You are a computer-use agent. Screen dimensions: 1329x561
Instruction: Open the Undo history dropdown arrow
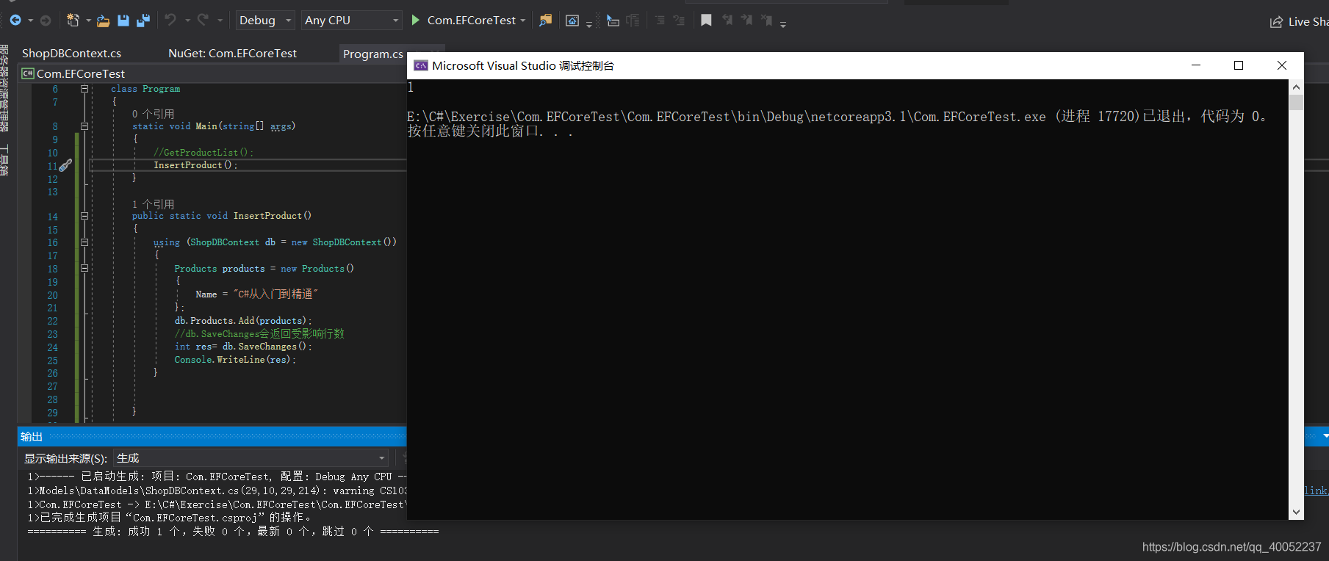tap(187, 21)
